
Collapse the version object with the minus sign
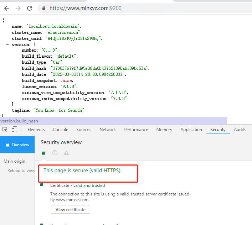(x=7, y=44)
